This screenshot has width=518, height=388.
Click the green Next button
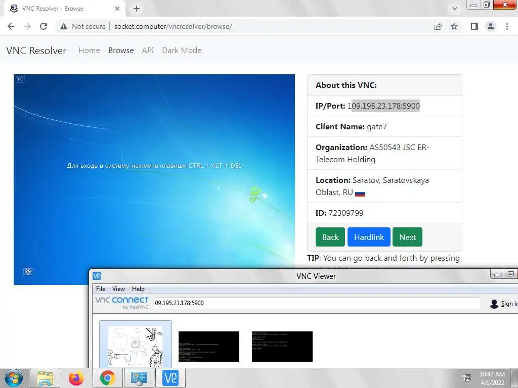(407, 237)
